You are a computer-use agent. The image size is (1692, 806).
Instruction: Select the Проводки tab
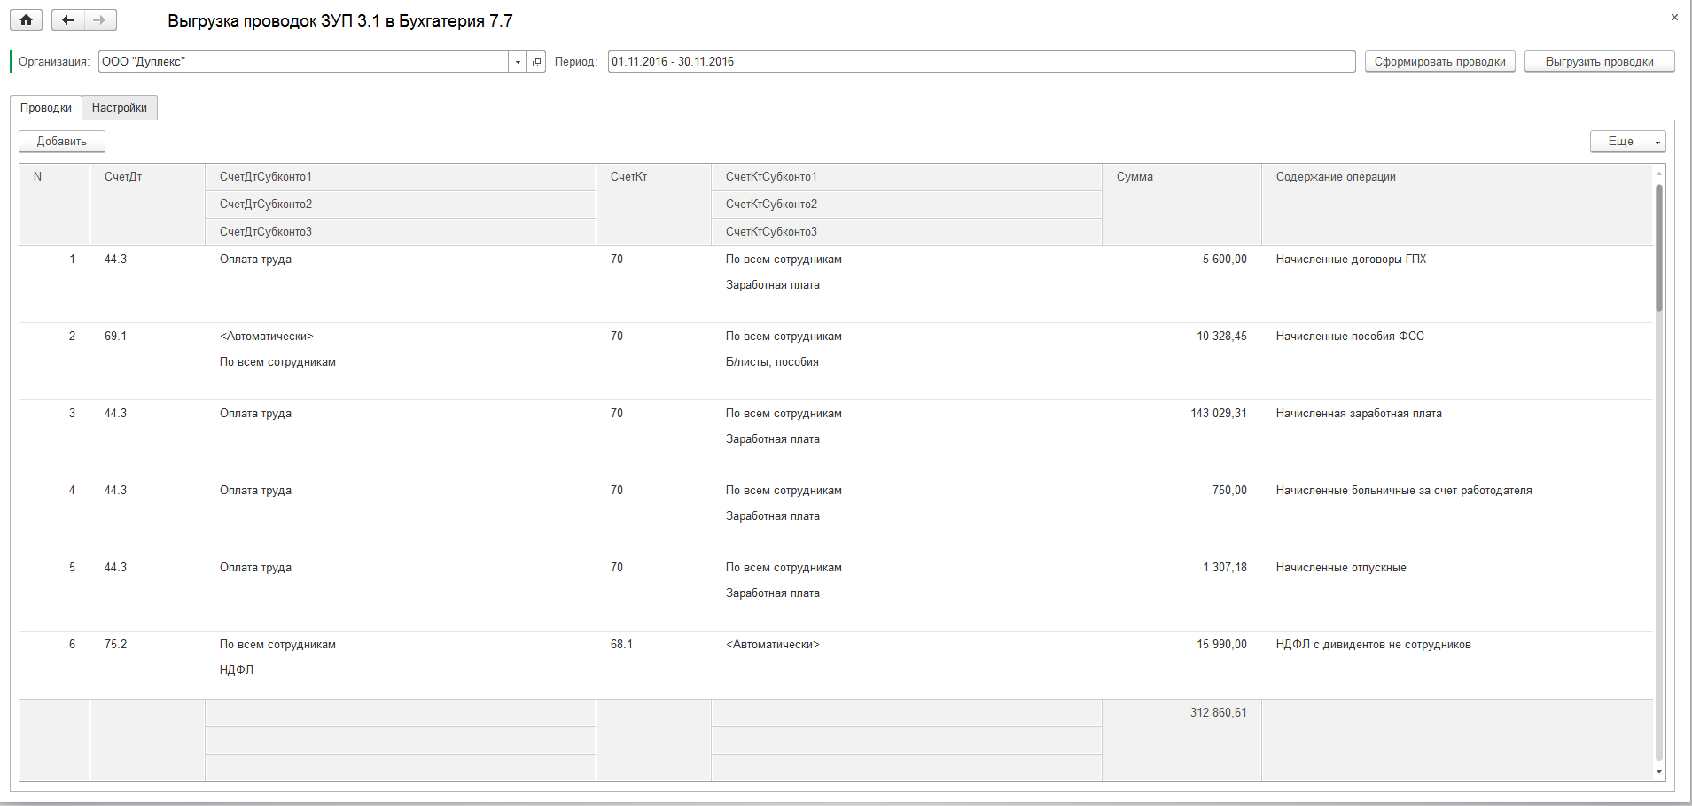coord(46,108)
